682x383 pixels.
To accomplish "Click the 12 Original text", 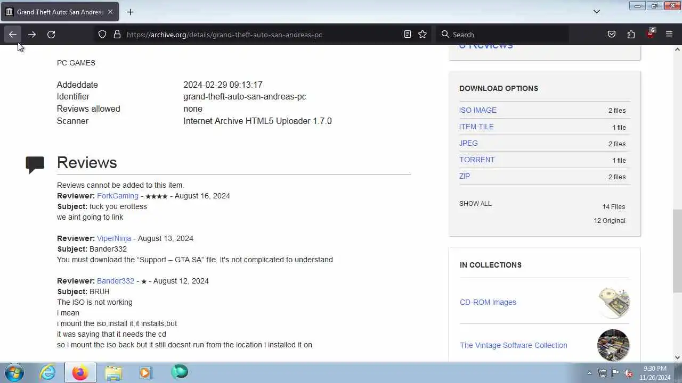I will (x=610, y=221).
